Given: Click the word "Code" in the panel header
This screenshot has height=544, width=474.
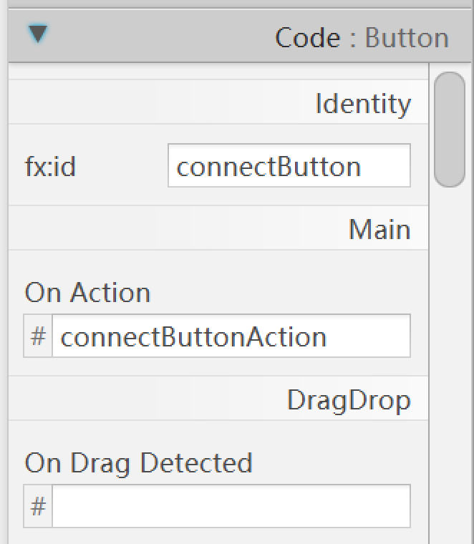Looking at the screenshot, I should [x=307, y=37].
